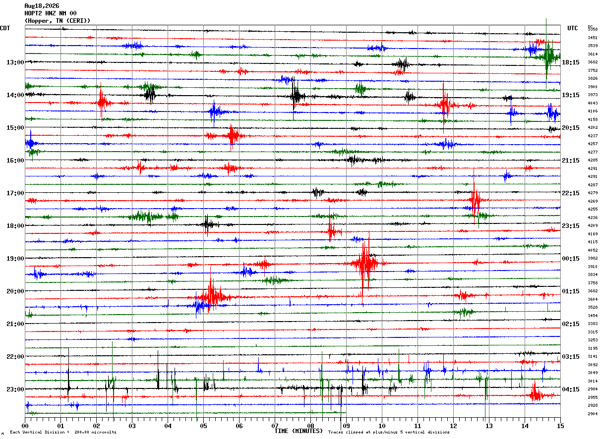Click the TIME (MINUTES) axis title
Screen dimensions: 600x439
pos(299,431)
